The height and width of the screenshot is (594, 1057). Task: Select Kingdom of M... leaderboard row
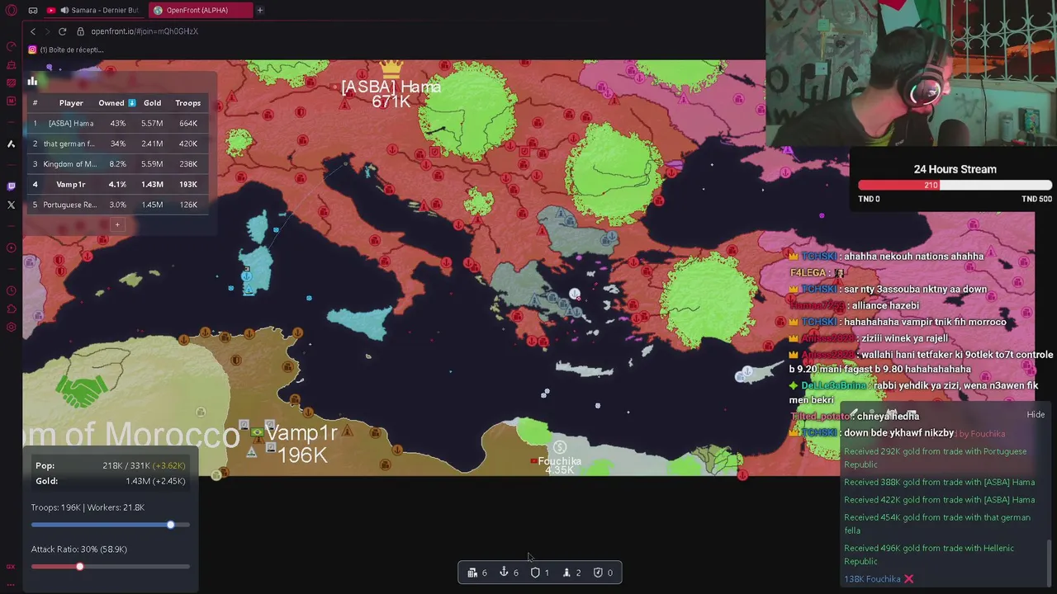click(x=116, y=163)
